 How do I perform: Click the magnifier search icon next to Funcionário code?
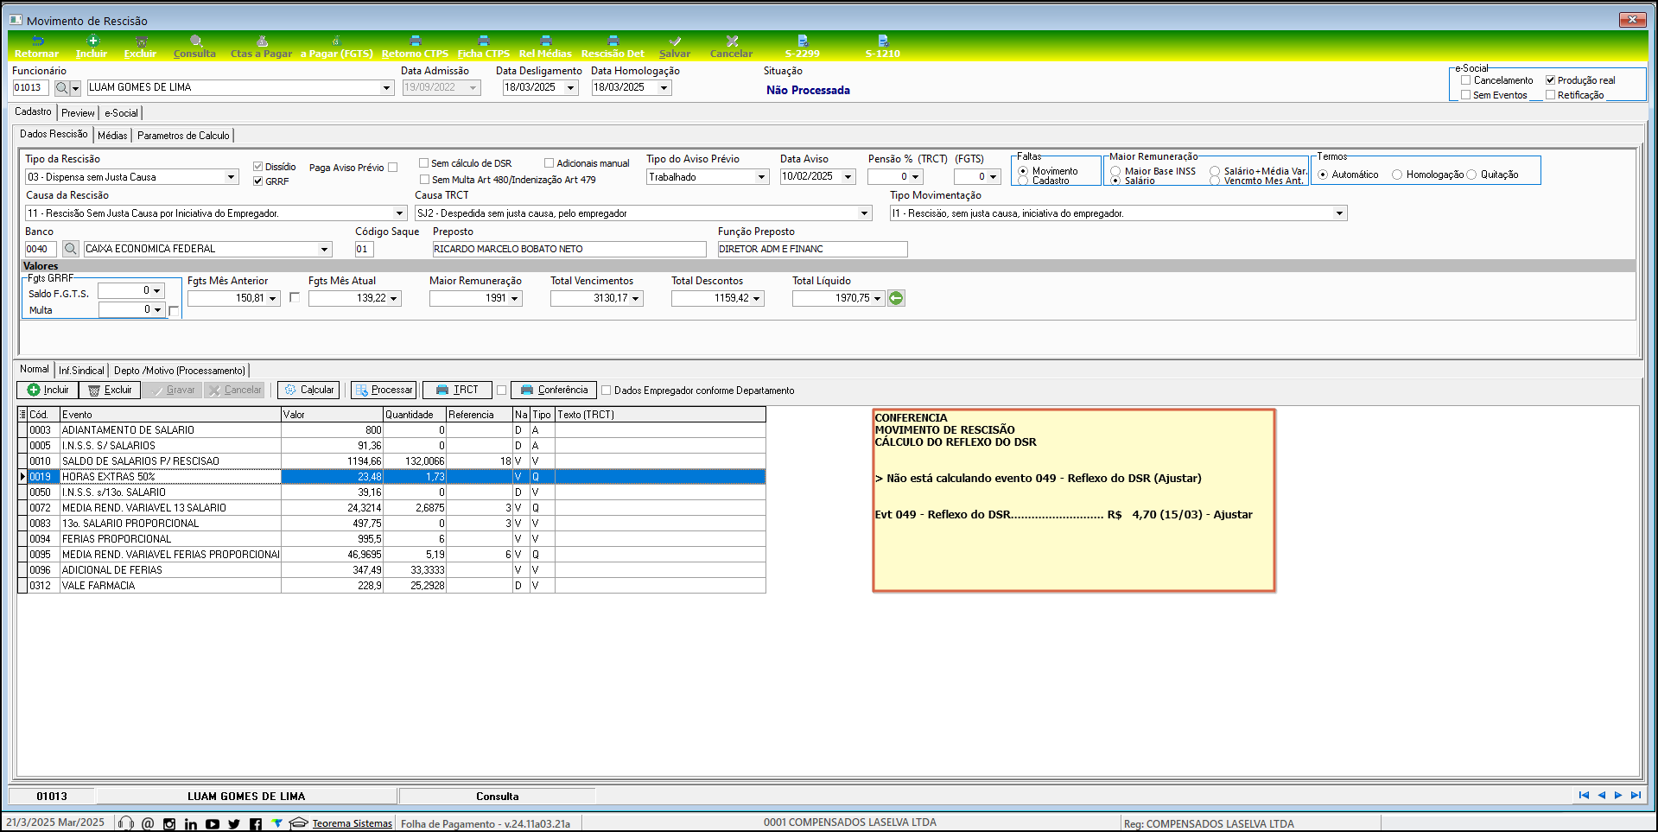61,88
